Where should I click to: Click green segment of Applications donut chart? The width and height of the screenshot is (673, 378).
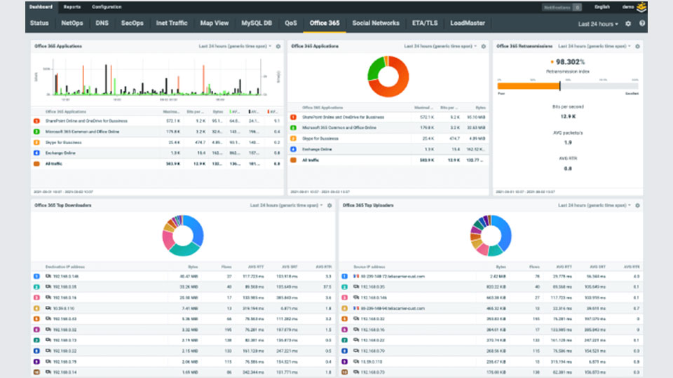374,69
